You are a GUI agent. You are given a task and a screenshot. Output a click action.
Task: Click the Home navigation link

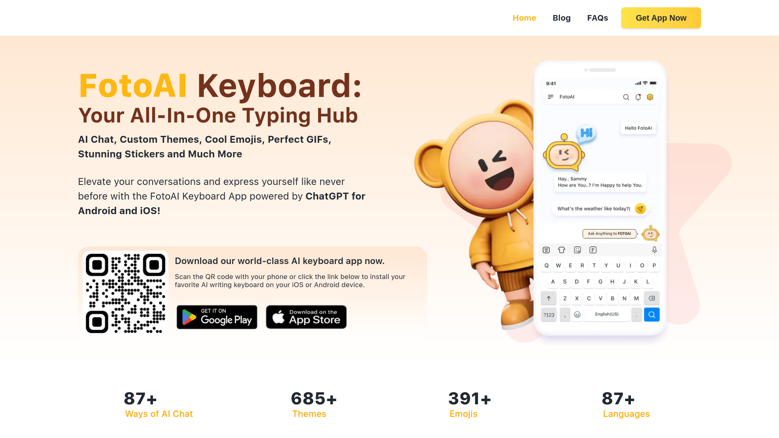coord(524,18)
